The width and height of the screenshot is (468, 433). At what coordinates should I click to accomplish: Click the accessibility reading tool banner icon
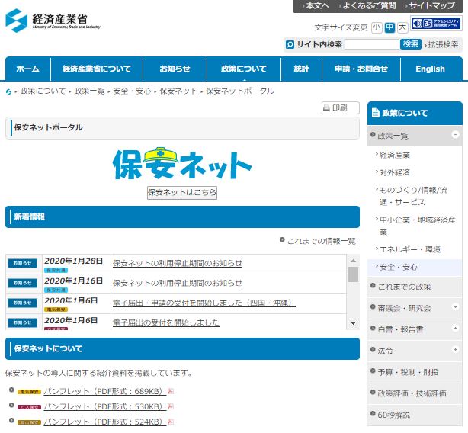click(436, 23)
